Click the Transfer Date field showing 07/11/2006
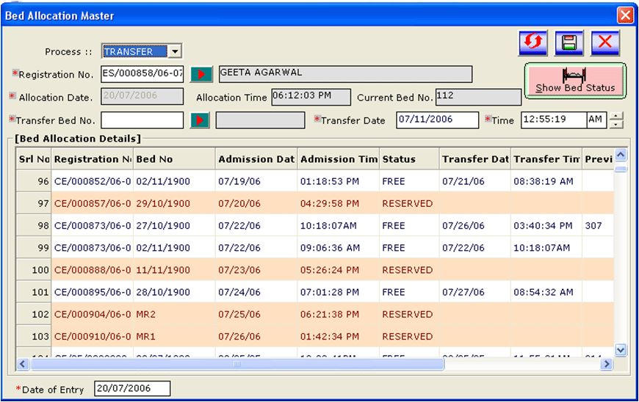The width and height of the screenshot is (639, 402). pyautogui.click(x=437, y=120)
